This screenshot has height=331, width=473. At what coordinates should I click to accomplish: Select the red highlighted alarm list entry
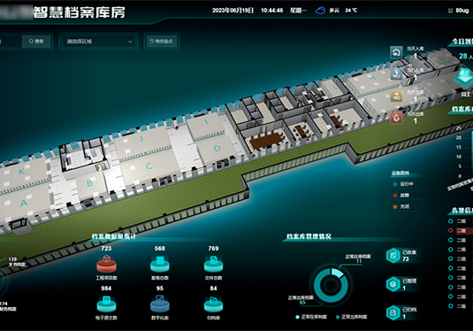461,230
